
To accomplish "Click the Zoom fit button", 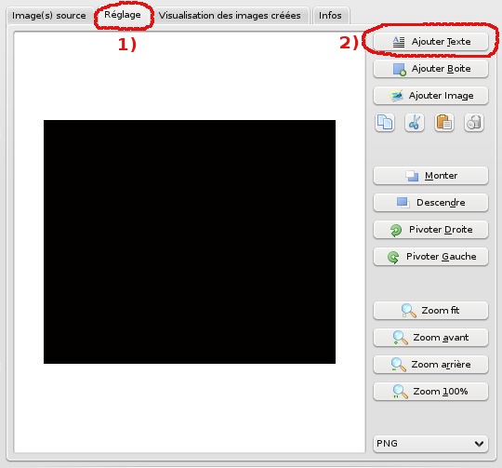I will pos(430,311).
